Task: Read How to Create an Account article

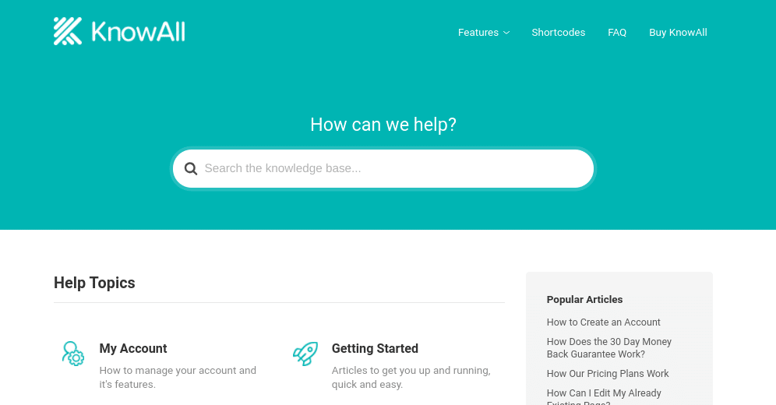Action: pyautogui.click(x=603, y=322)
